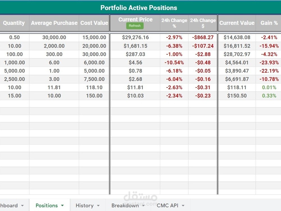Switch to the Breakdown sheet tab

pyautogui.click(x=125, y=206)
